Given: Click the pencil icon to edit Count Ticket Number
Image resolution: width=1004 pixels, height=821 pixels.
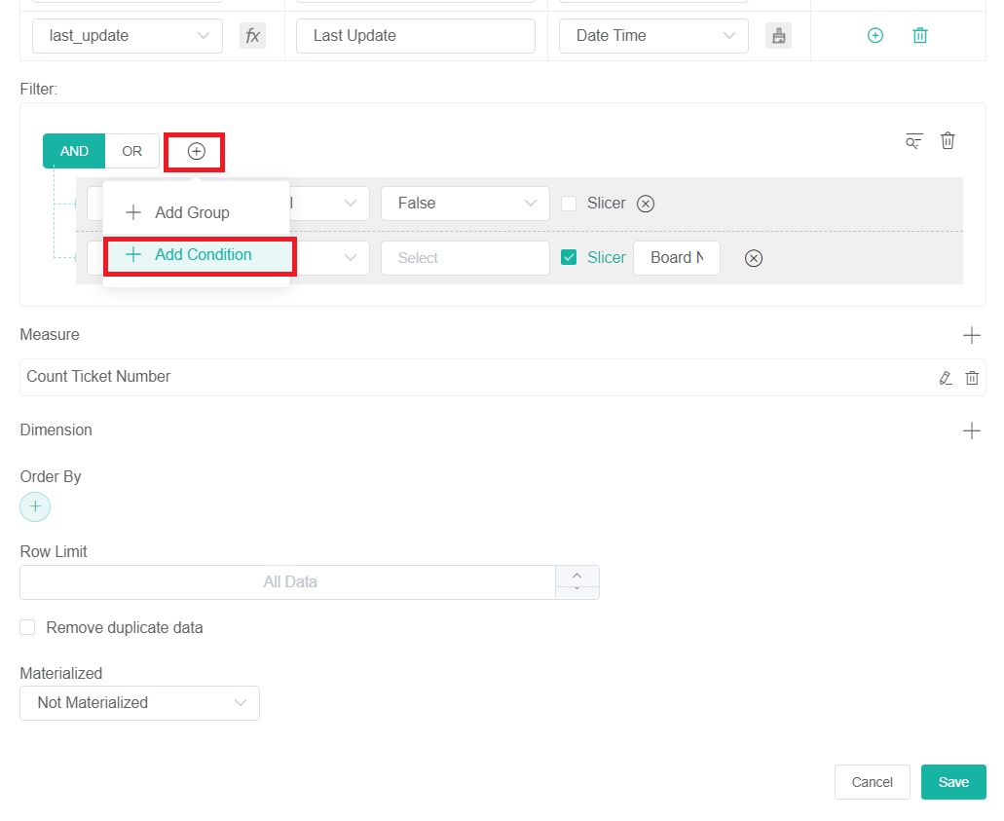Looking at the screenshot, I should (945, 377).
